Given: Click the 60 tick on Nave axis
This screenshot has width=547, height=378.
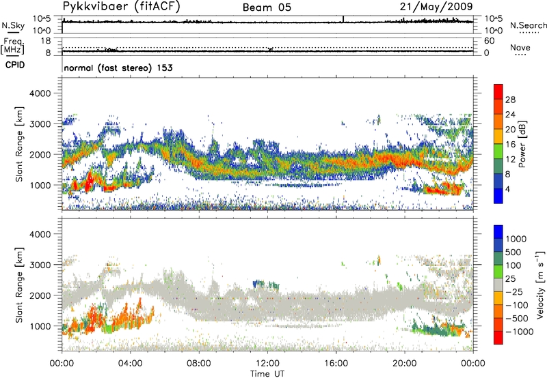Looking at the screenshot, I should [490, 41].
